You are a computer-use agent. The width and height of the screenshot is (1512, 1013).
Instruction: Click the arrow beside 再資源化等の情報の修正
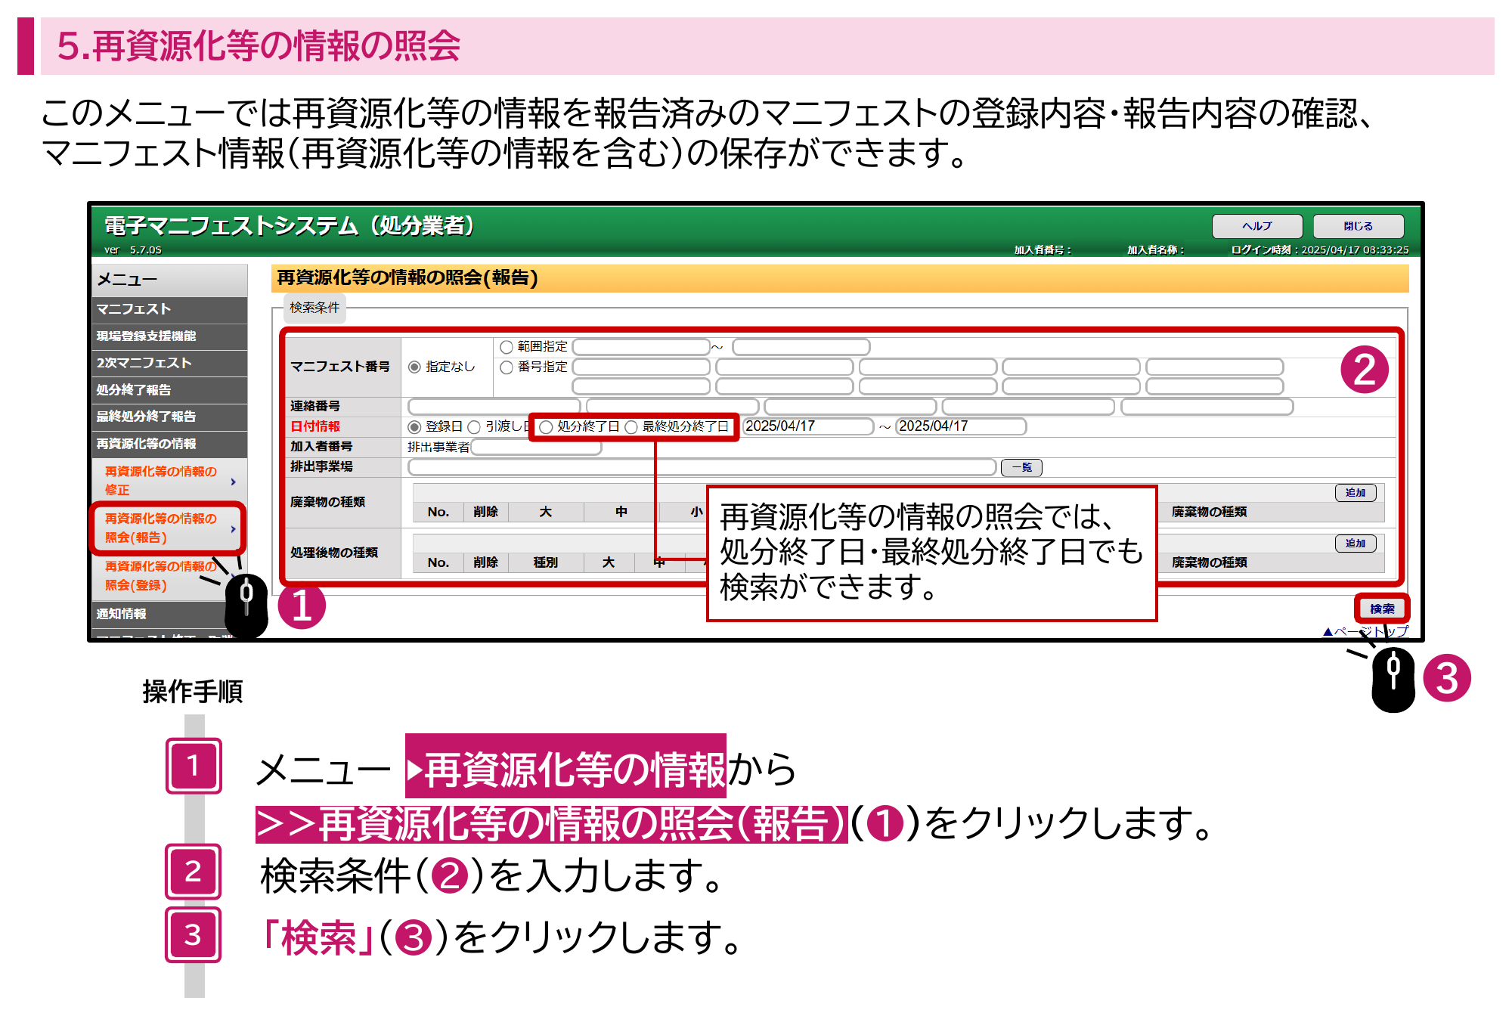point(233,482)
